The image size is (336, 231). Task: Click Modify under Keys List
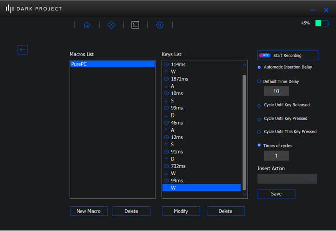tap(181, 211)
